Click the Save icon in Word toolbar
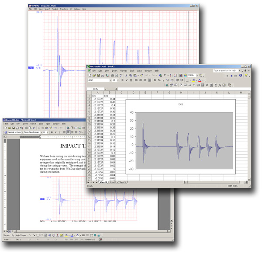The image size is (262, 254). pos(14,128)
